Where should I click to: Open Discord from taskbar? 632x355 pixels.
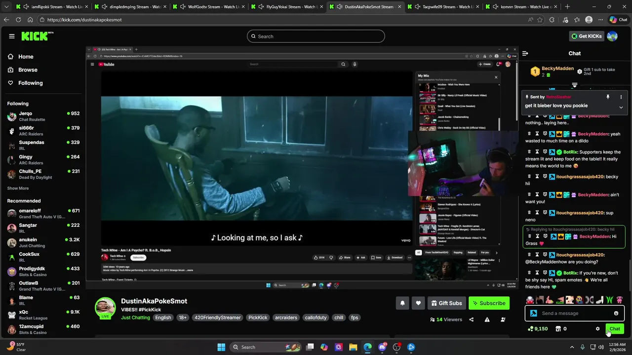[x=382, y=347]
